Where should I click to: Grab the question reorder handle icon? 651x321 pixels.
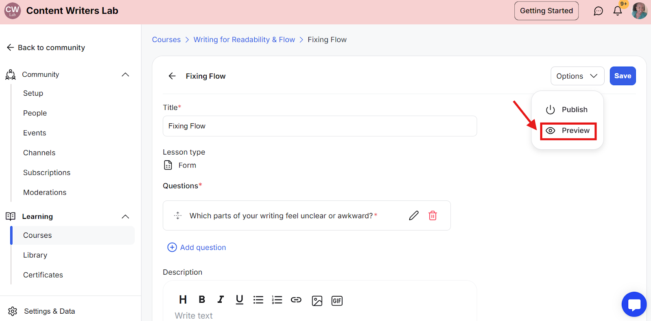(178, 215)
